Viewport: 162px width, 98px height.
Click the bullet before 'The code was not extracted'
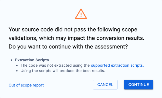(x=17, y=66)
